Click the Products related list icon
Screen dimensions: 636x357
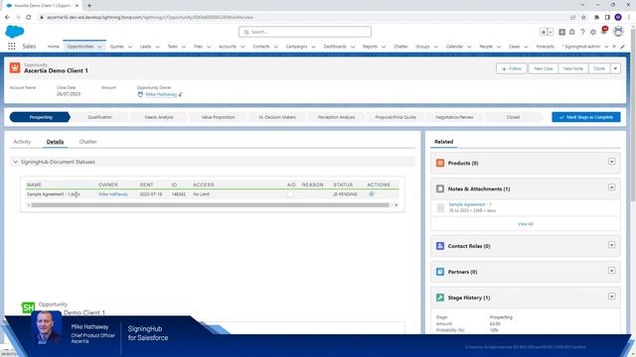click(x=440, y=163)
